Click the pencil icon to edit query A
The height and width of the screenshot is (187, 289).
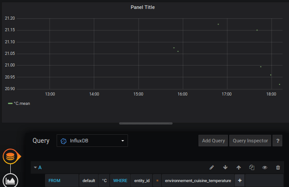212,167
